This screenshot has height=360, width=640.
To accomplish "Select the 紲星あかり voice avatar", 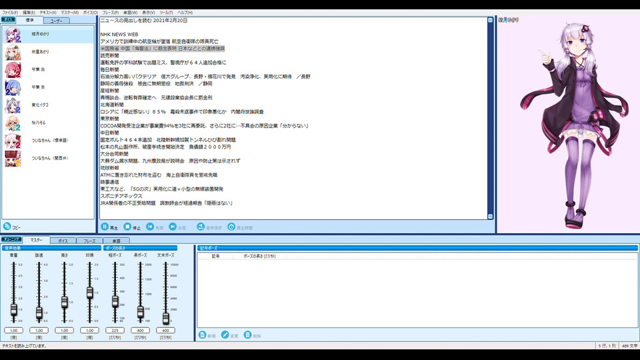I will pos(13,52).
